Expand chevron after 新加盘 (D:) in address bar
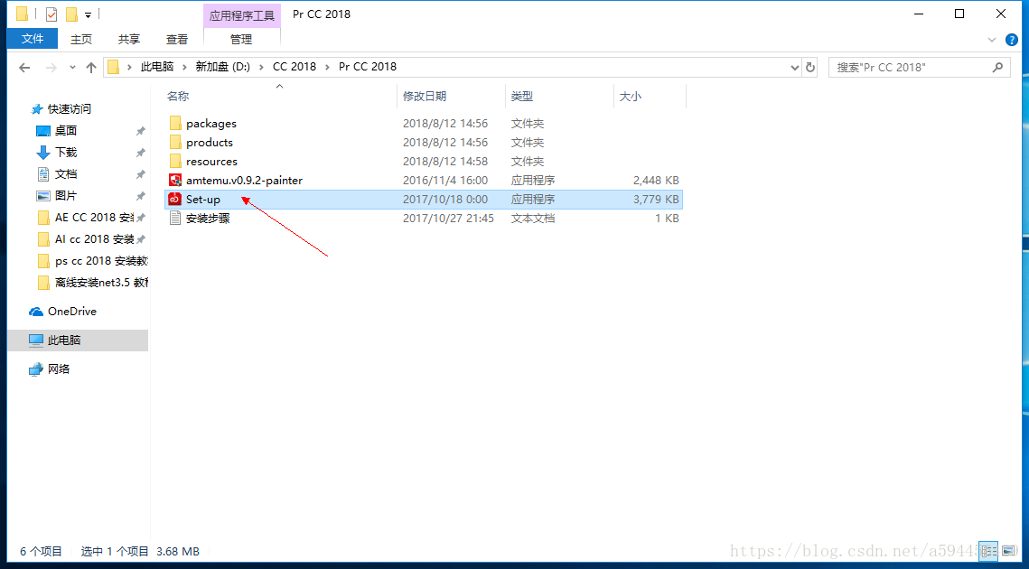1029x569 pixels. click(x=260, y=67)
